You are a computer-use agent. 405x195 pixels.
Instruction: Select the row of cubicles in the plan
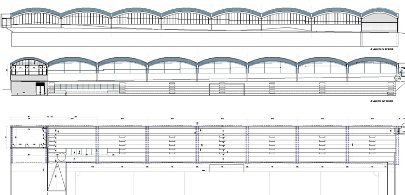(87, 152)
